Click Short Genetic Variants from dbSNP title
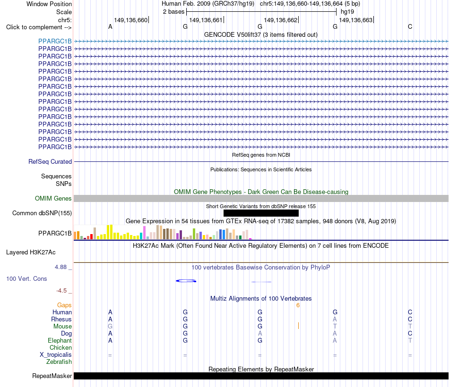The image size is (449, 387). pyautogui.click(x=261, y=206)
